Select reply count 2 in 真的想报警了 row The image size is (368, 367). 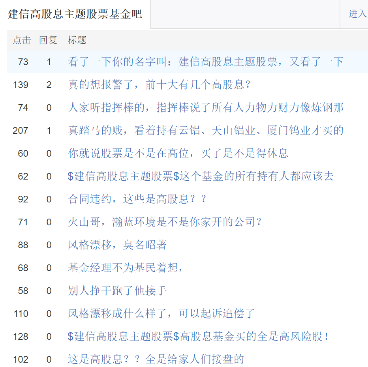pos(49,85)
